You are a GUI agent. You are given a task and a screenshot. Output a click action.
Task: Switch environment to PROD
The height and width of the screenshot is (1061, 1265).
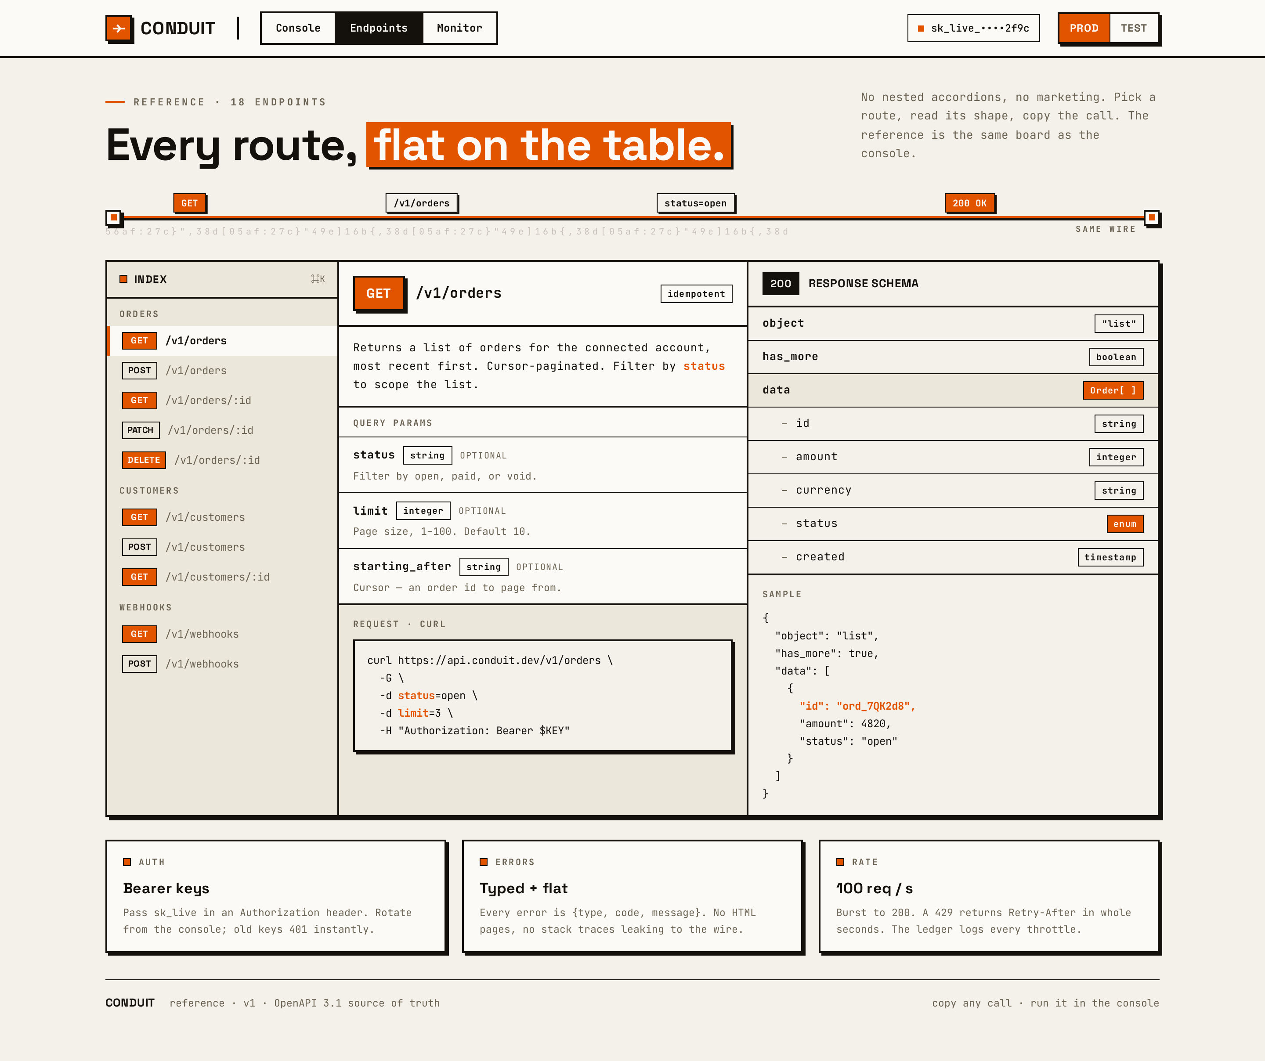tap(1084, 28)
